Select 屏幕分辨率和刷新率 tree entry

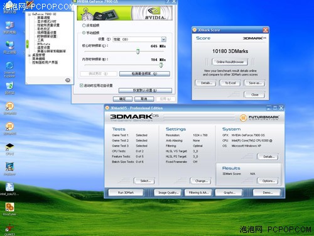click(51, 51)
